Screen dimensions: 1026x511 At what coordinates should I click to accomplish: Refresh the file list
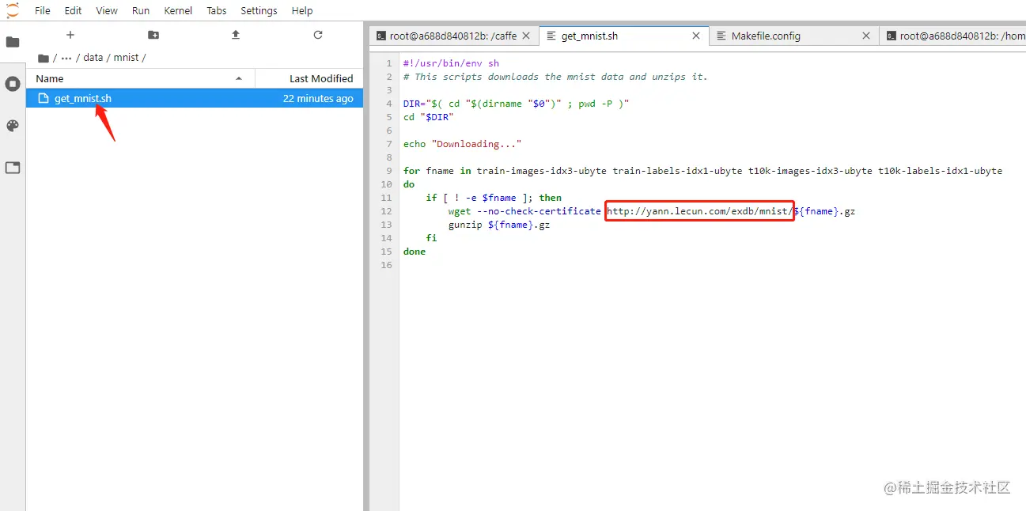pos(318,35)
